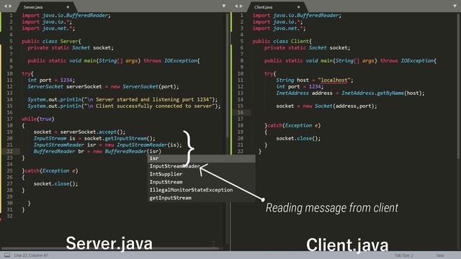Viewport: 461px width, 259px height.
Task: Click socket.close() in Server.java catch block
Action: pos(55,184)
